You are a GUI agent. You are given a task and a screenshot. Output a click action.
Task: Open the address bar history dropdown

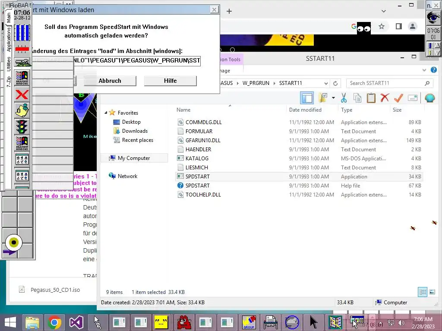pos(326,83)
